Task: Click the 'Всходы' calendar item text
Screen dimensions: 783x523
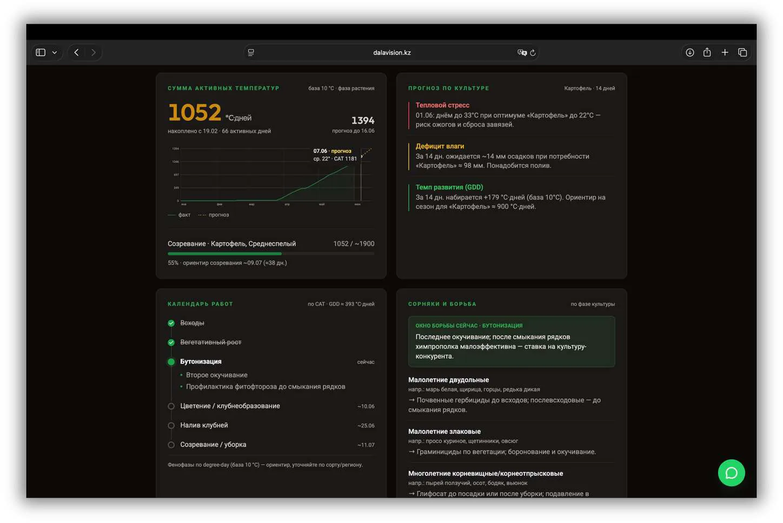Action: click(192, 323)
